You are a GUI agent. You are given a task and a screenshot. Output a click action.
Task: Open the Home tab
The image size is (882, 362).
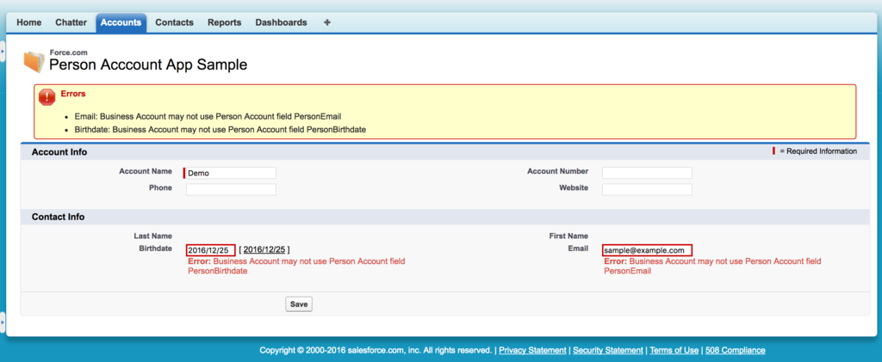point(28,22)
